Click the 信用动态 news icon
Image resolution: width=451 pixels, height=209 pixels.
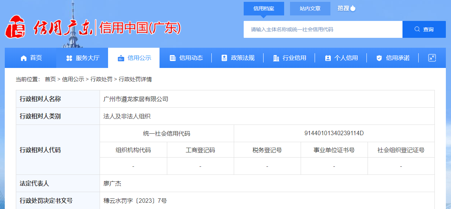point(172,58)
